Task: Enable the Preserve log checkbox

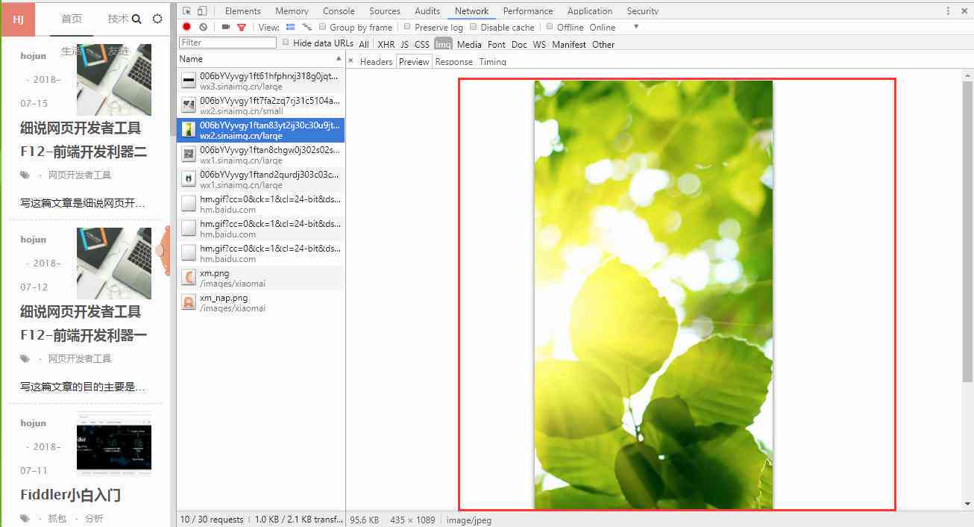Action: click(407, 27)
